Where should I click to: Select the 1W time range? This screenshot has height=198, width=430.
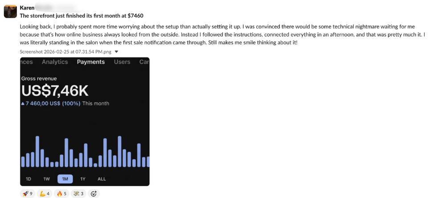47,179
